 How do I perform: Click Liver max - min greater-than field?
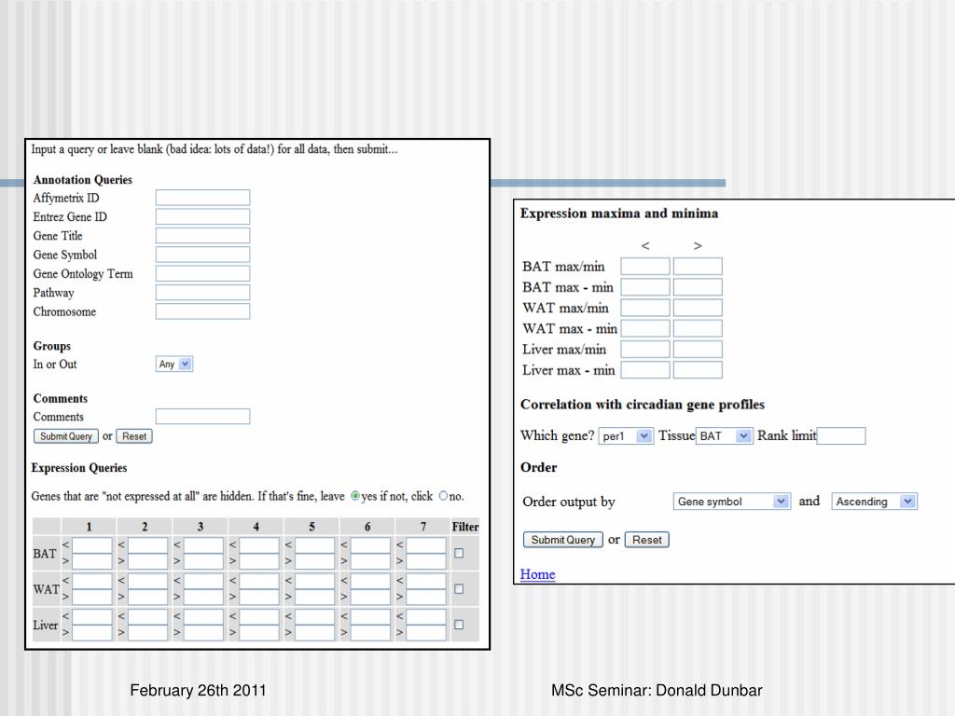pyautogui.click(x=698, y=370)
